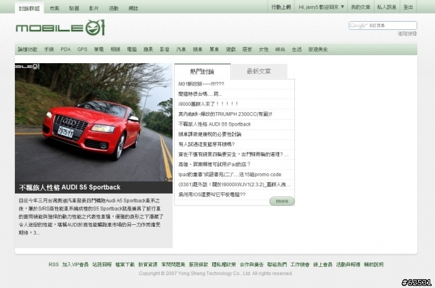Open the TRIUMPH 2300CC thread

[x=225, y=114]
